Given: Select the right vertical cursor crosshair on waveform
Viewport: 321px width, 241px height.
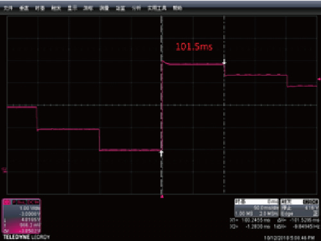Looking at the screenshot, I should [224, 63].
